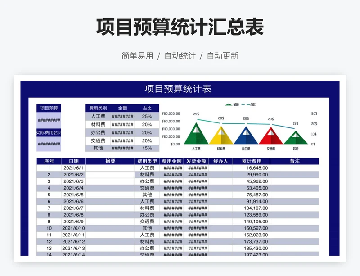The image size is (360, 276).
Task: Select cumulative cost 185,430.00
Action: point(252,248)
